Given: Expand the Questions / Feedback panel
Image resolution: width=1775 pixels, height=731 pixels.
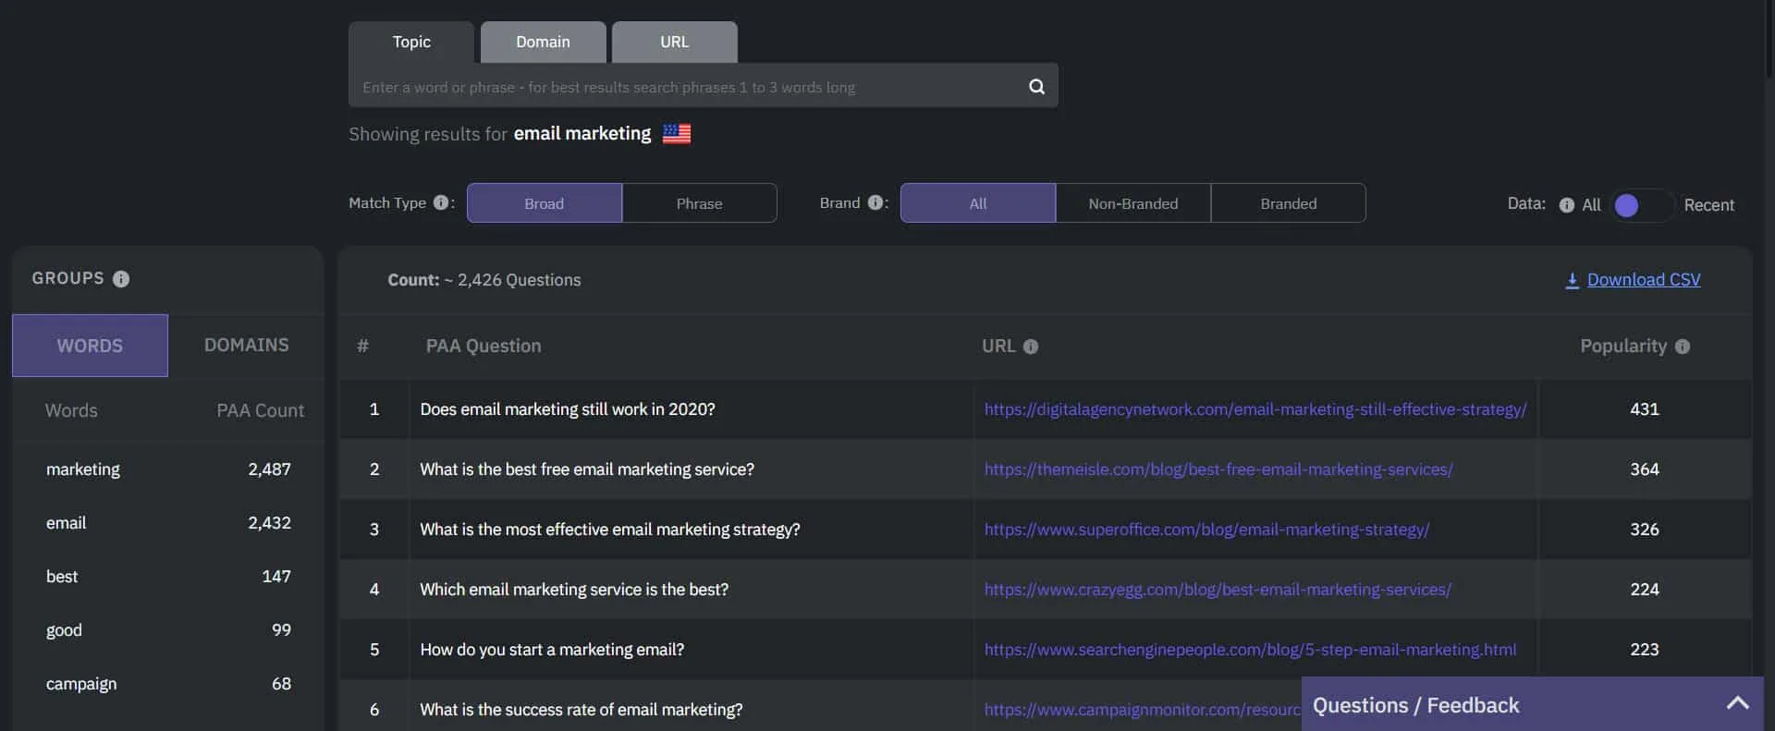Looking at the screenshot, I should pos(1737,704).
